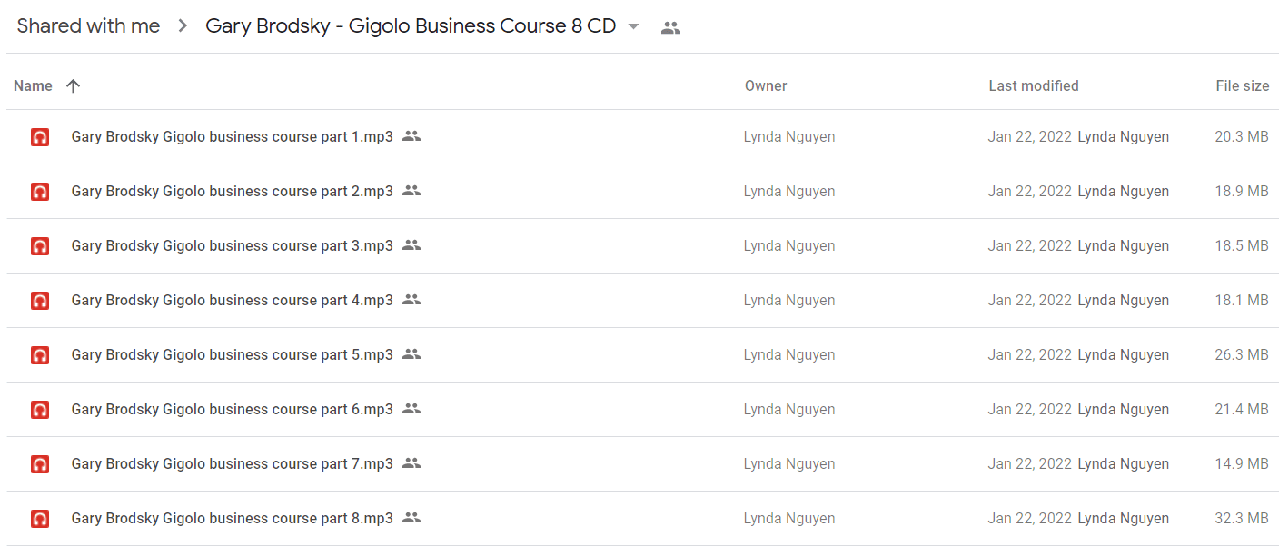1279x547 pixels.
Task: Click the shared people icon beside part 7.mp3
Action: click(x=411, y=463)
